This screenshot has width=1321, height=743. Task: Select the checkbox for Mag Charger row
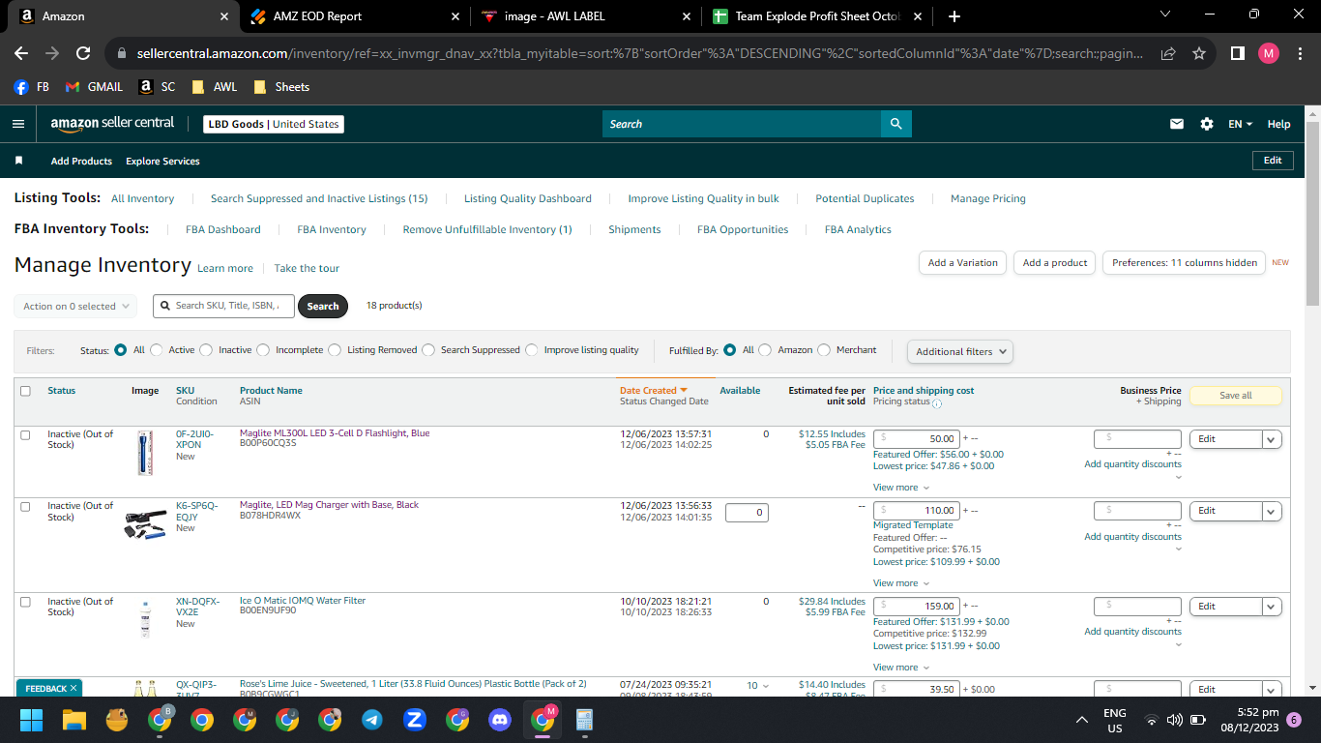(25, 507)
